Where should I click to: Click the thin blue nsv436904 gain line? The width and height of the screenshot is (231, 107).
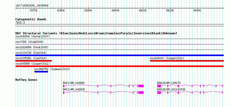click(x=119, y=39)
